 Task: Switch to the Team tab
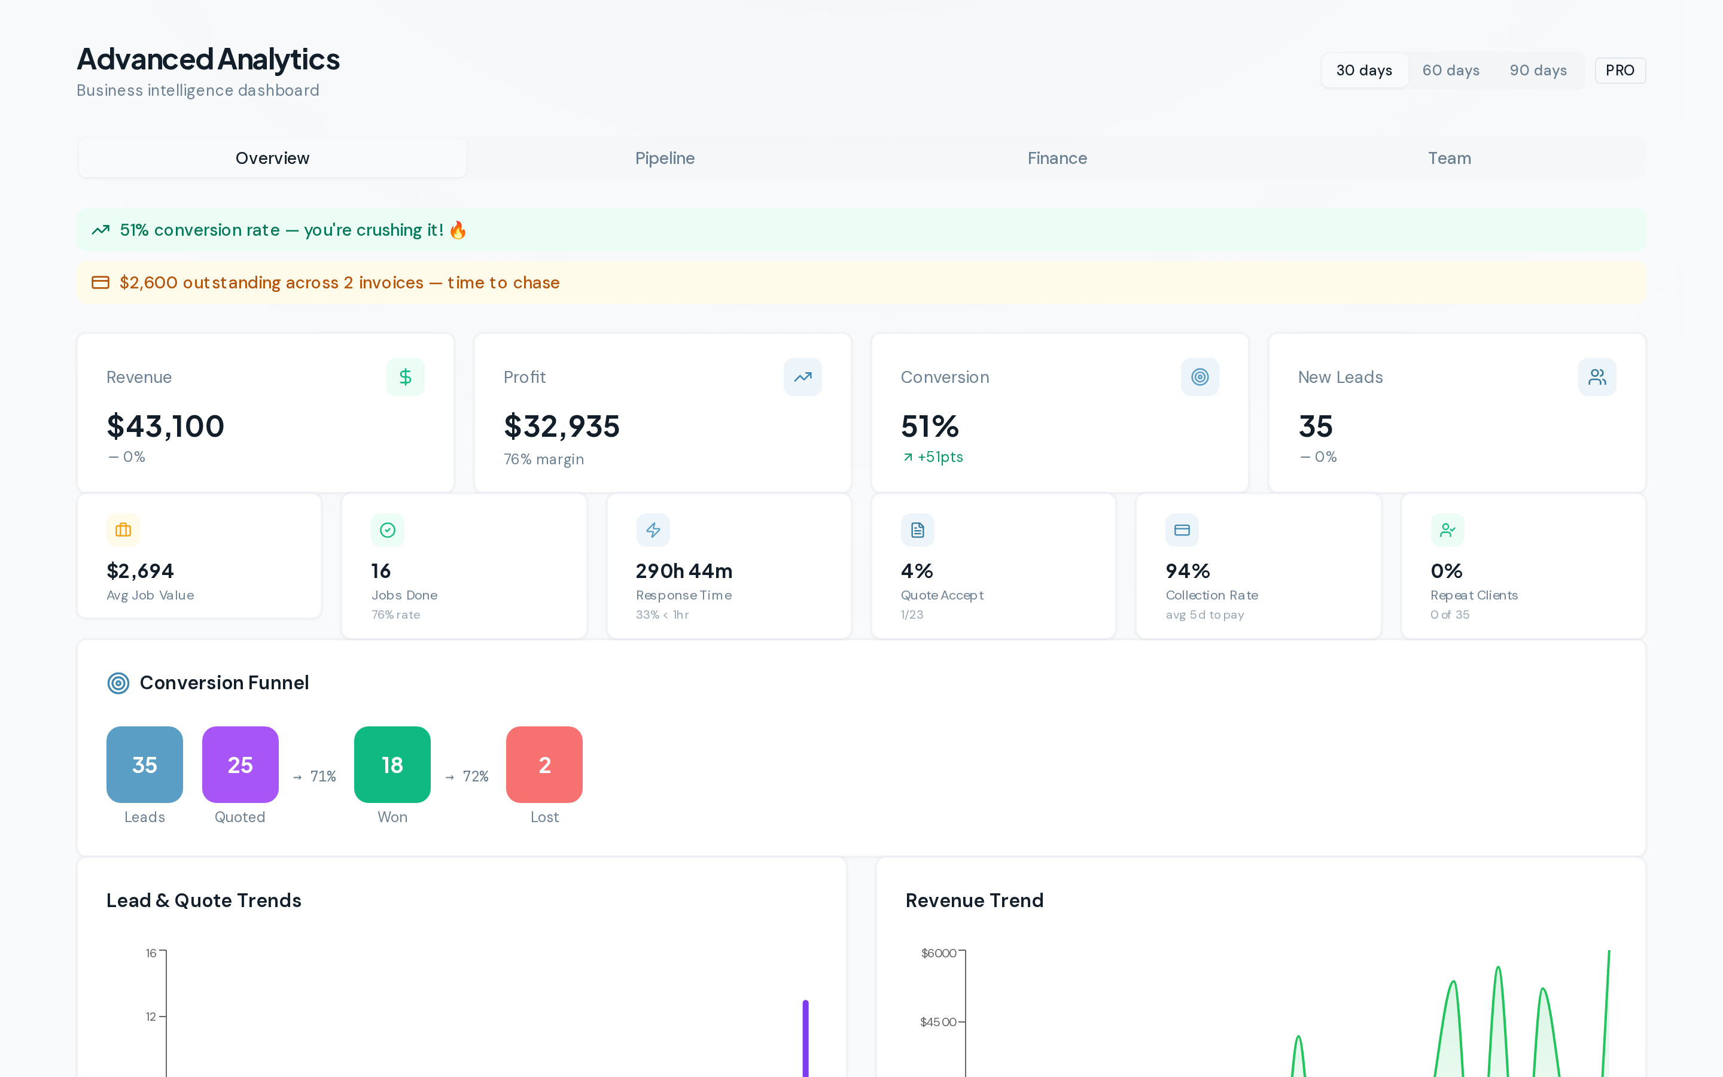coord(1450,158)
